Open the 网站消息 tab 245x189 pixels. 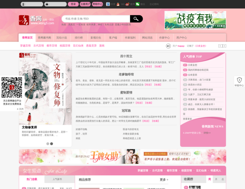tap(147, 38)
